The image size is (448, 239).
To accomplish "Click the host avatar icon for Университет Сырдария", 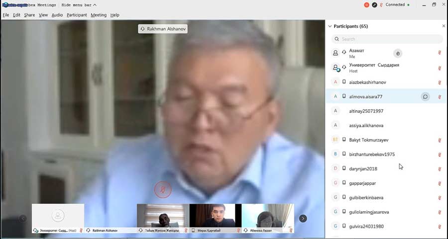I will pos(336,68).
